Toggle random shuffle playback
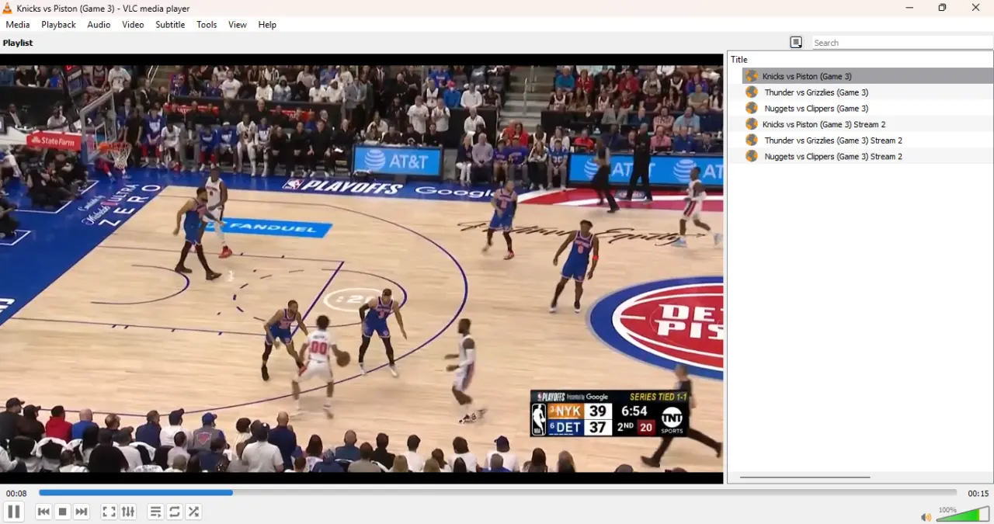 point(194,512)
